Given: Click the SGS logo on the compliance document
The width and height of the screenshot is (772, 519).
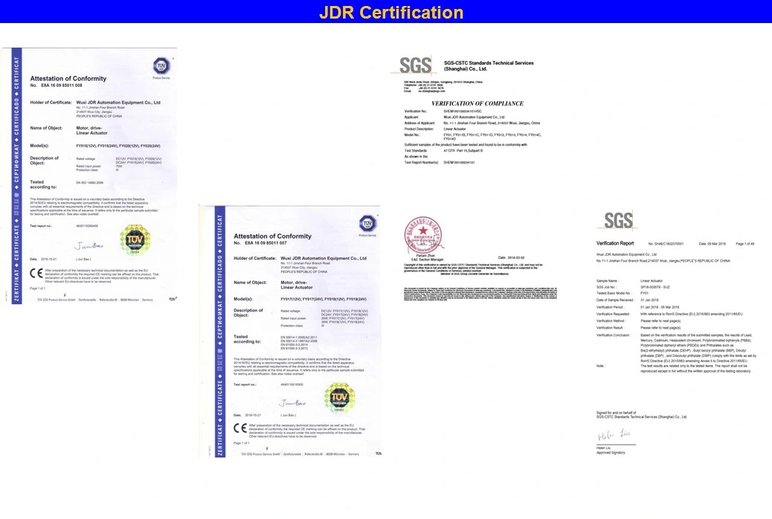Looking at the screenshot, I should pos(415,65).
